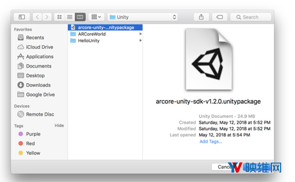Focus the Search field
295x182 pixels.
[x=251, y=17]
